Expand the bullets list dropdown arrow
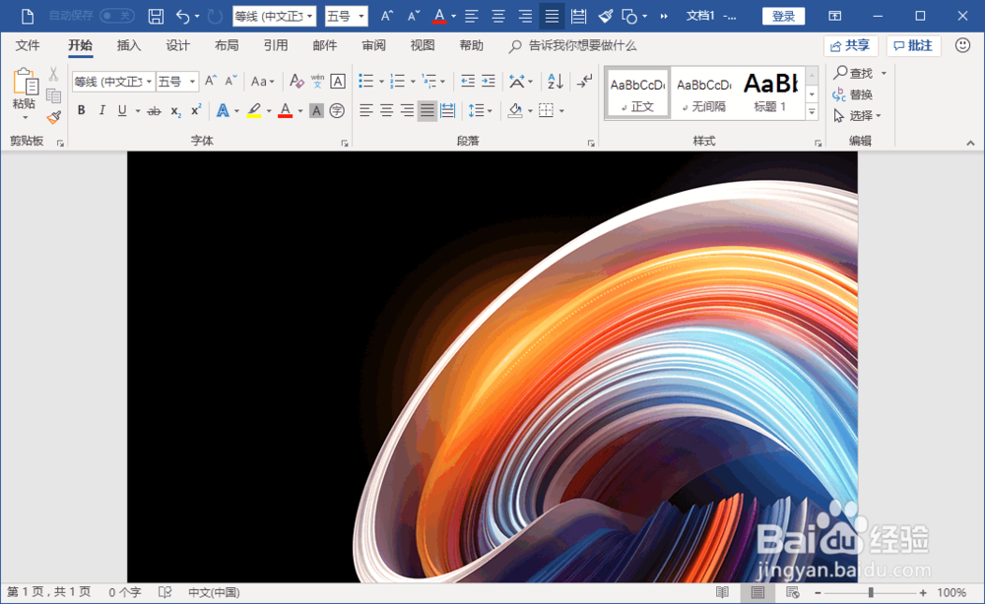Screen dimensions: 985x604 point(381,82)
